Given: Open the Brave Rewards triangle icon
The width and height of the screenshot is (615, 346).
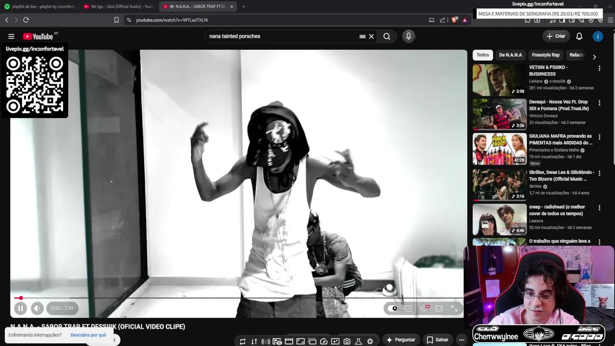Looking at the screenshot, I should pos(465,20).
